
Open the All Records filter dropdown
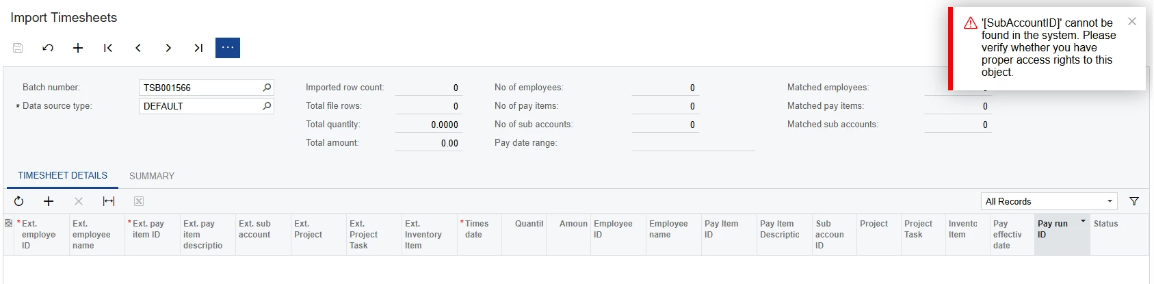click(1049, 201)
